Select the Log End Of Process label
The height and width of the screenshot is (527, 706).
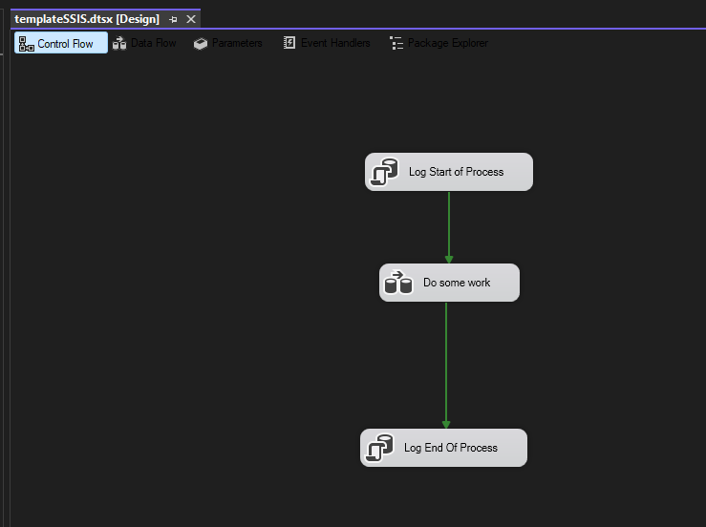coord(451,448)
